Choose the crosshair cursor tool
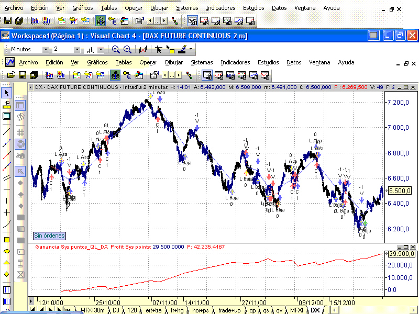The height and width of the screenshot is (314, 419). tap(7, 212)
